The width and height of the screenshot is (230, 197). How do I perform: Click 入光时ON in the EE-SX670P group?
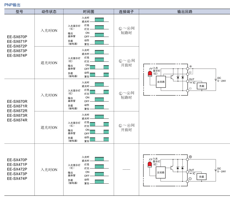tap(49, 31)
